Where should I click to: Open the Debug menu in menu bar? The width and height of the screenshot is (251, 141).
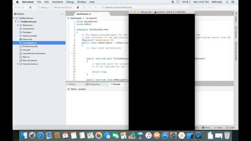70,2
